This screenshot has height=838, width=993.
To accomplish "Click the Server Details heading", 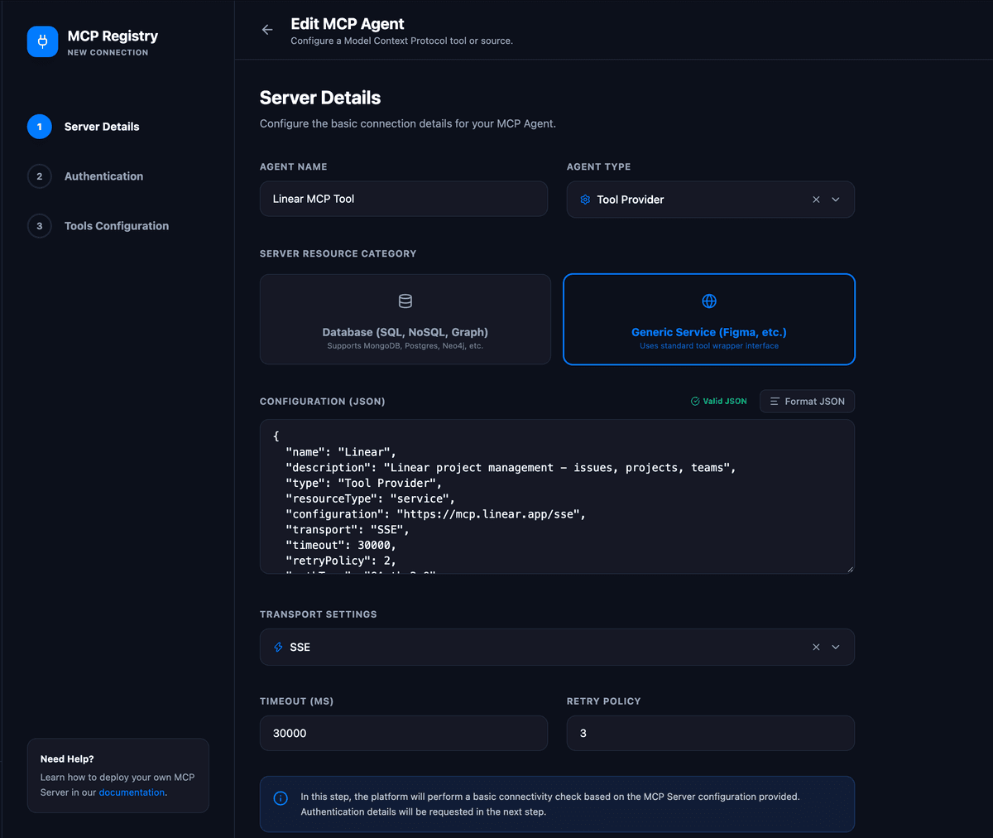I will click(x=320, y=98).
